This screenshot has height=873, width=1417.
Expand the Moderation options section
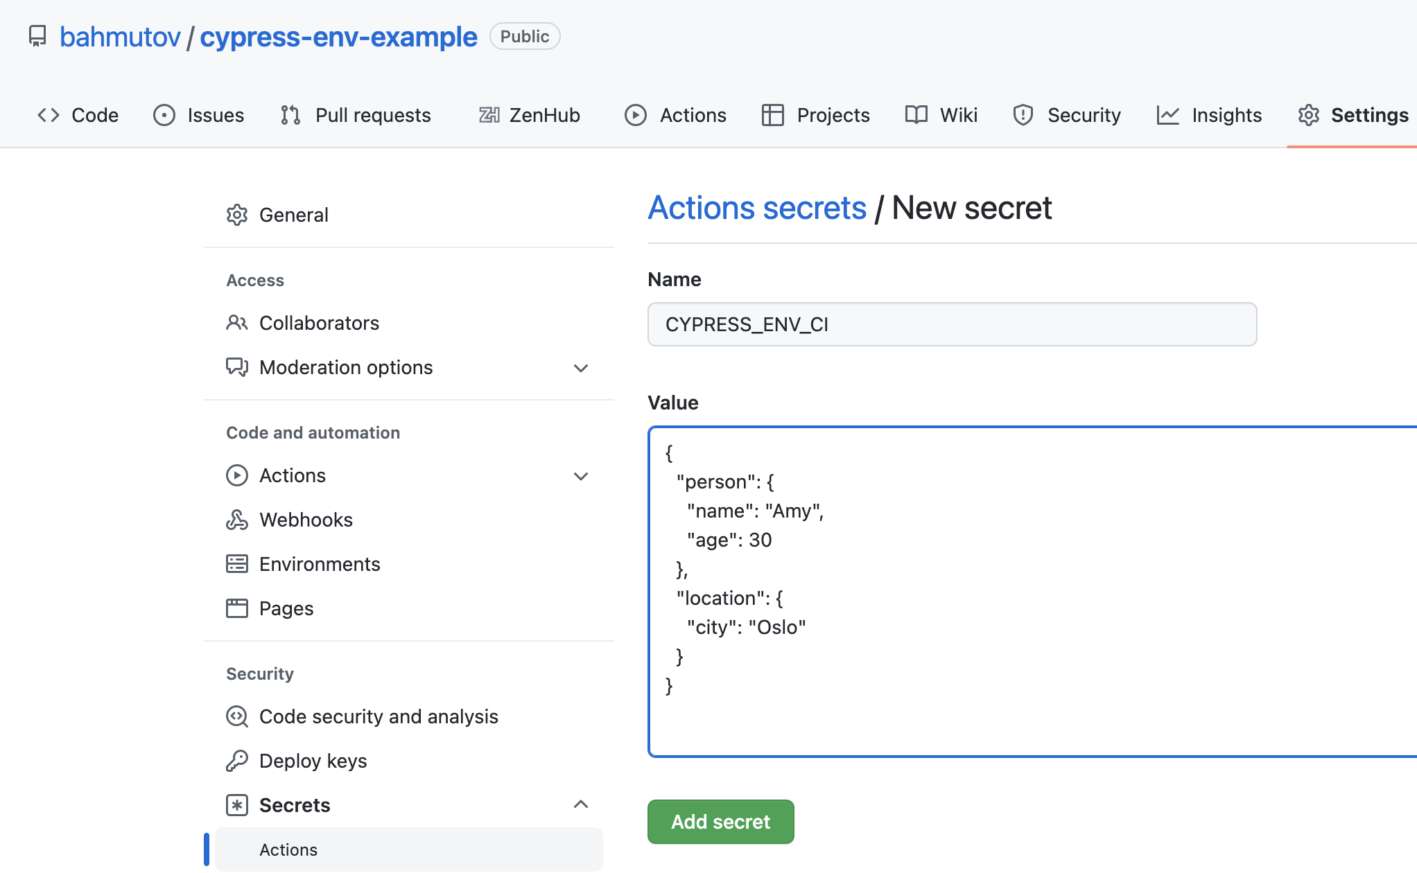point(581,368)
